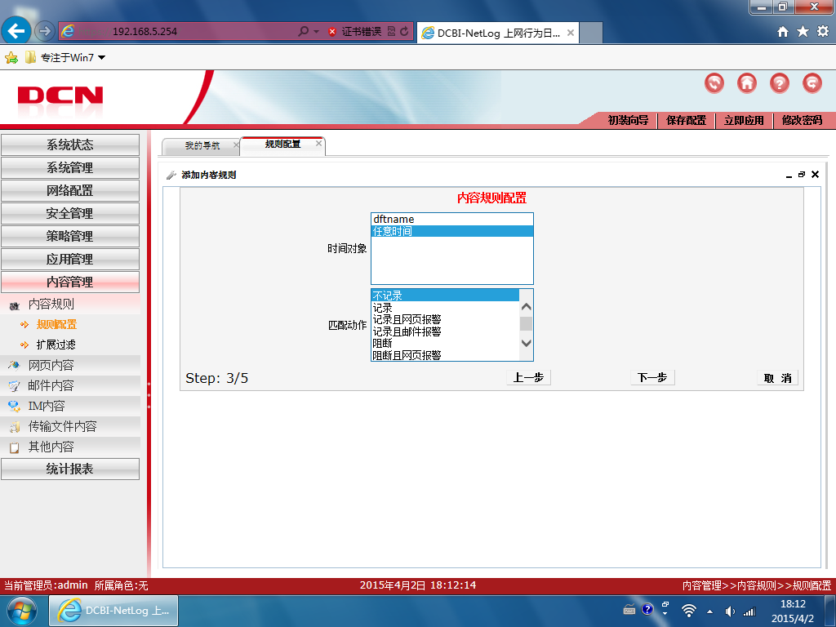Image resolution: width=836 pixels, height=627 pixels.
Task: Click the 证书错误 certificate warning
Action: [355, 32]
